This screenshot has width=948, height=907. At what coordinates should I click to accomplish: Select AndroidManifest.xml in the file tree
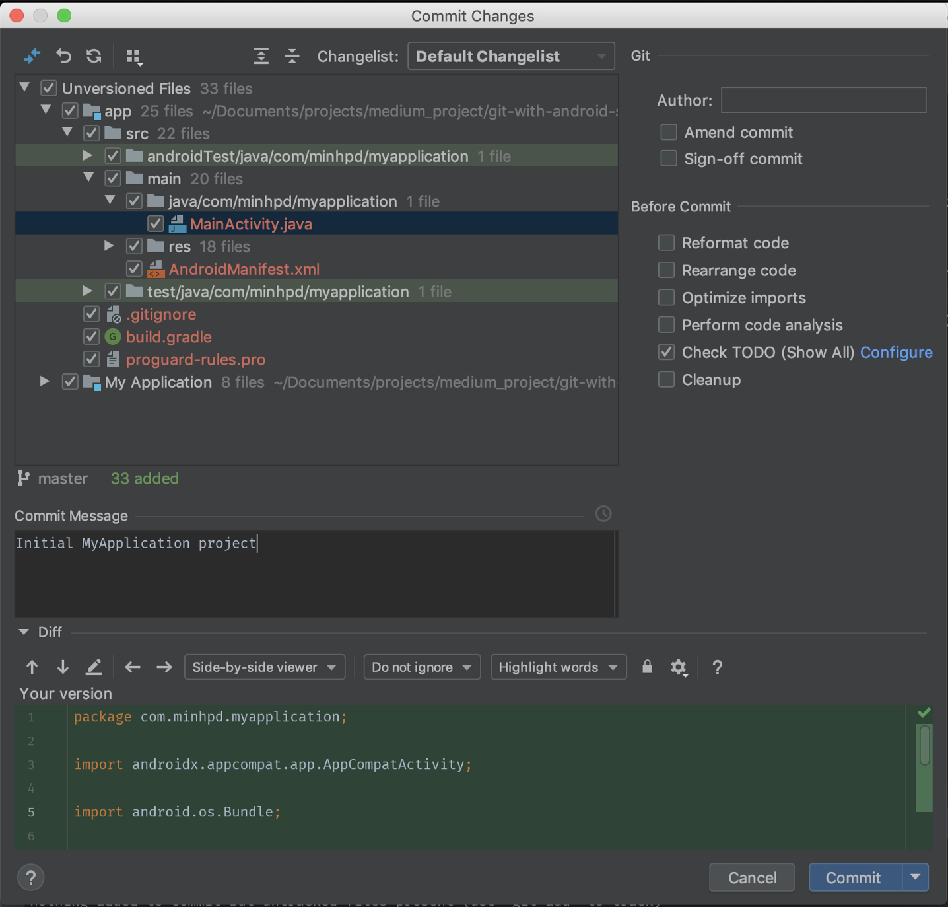[244, 270]
